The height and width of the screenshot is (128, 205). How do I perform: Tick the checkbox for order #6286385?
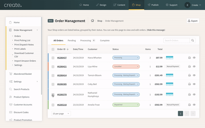53,84
